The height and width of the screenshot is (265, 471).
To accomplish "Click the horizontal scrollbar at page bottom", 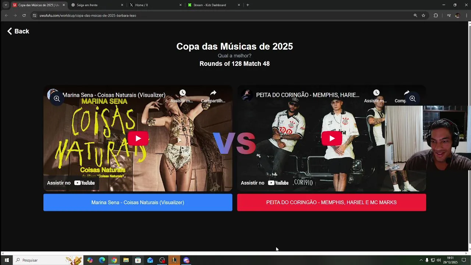I will click(234, 253).
